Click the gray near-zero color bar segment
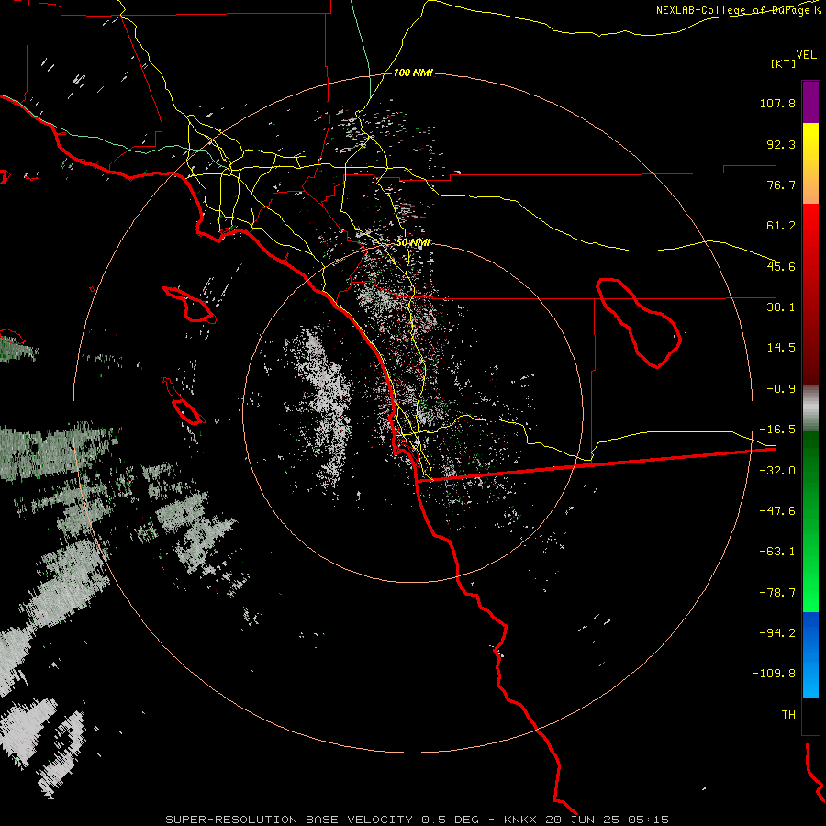The width and height of the screenshot is (826, 826). [810, 408]
